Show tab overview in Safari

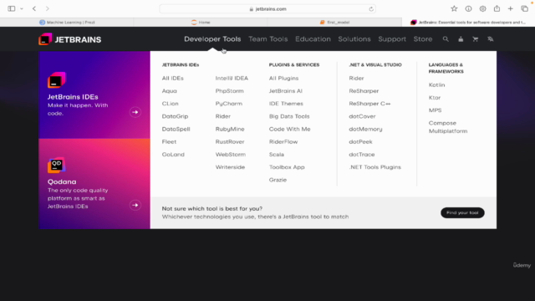[x=525, y=9]
